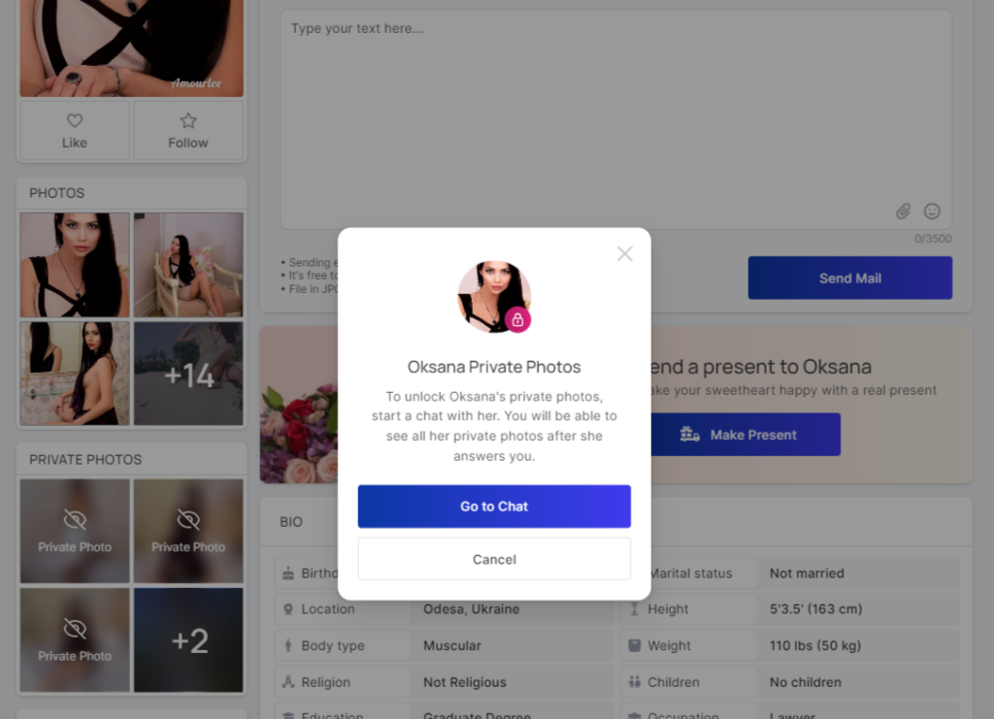Open the emoji smiley picker
The width and height of the screenshot is (994, 719).
[932, 211]
